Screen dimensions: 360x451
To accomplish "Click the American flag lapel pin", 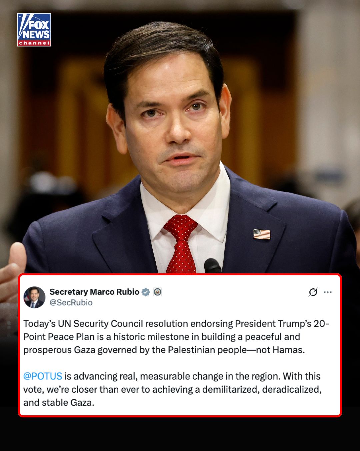I will [x=262, y=234].
